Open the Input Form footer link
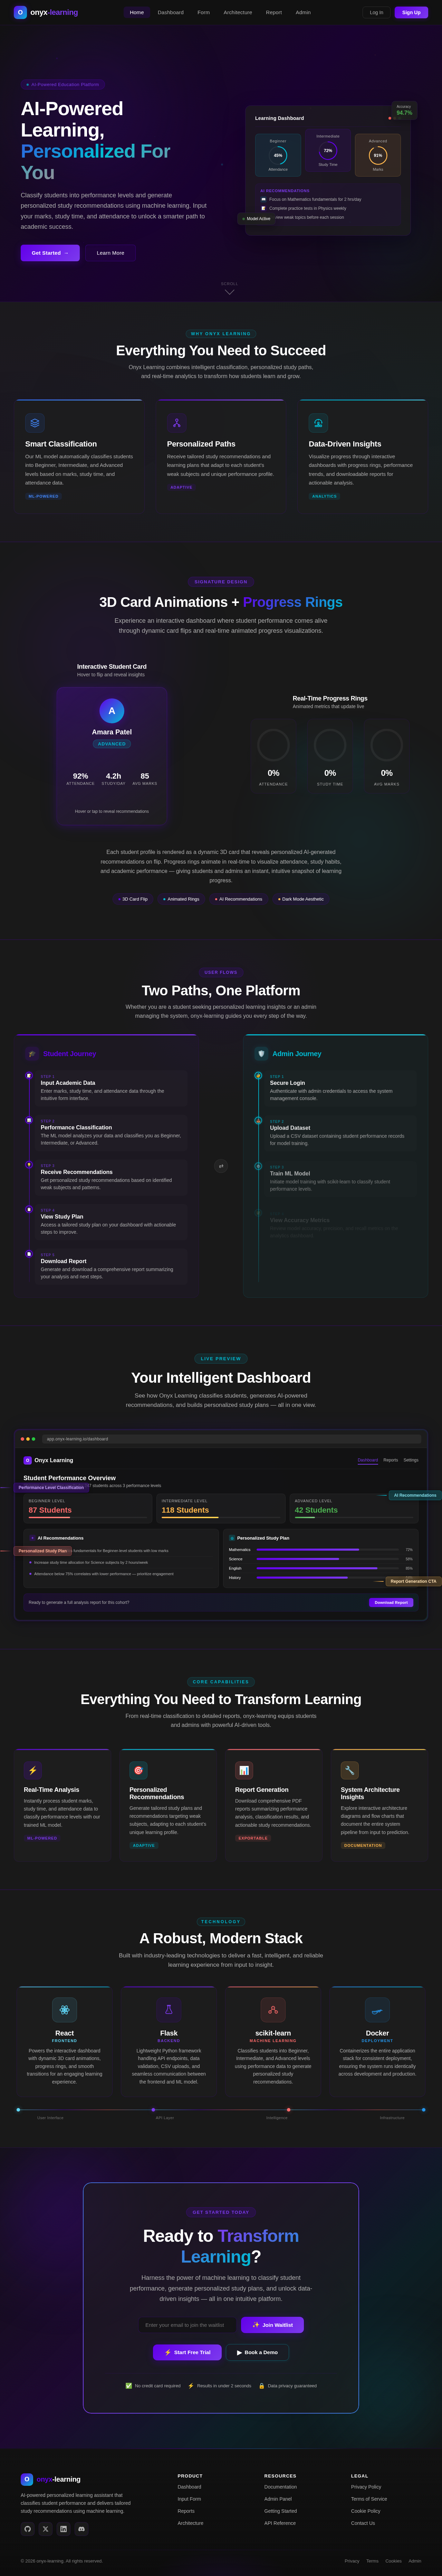Viewport: 442px width, 2576px height. click(x=189, y=2499)
